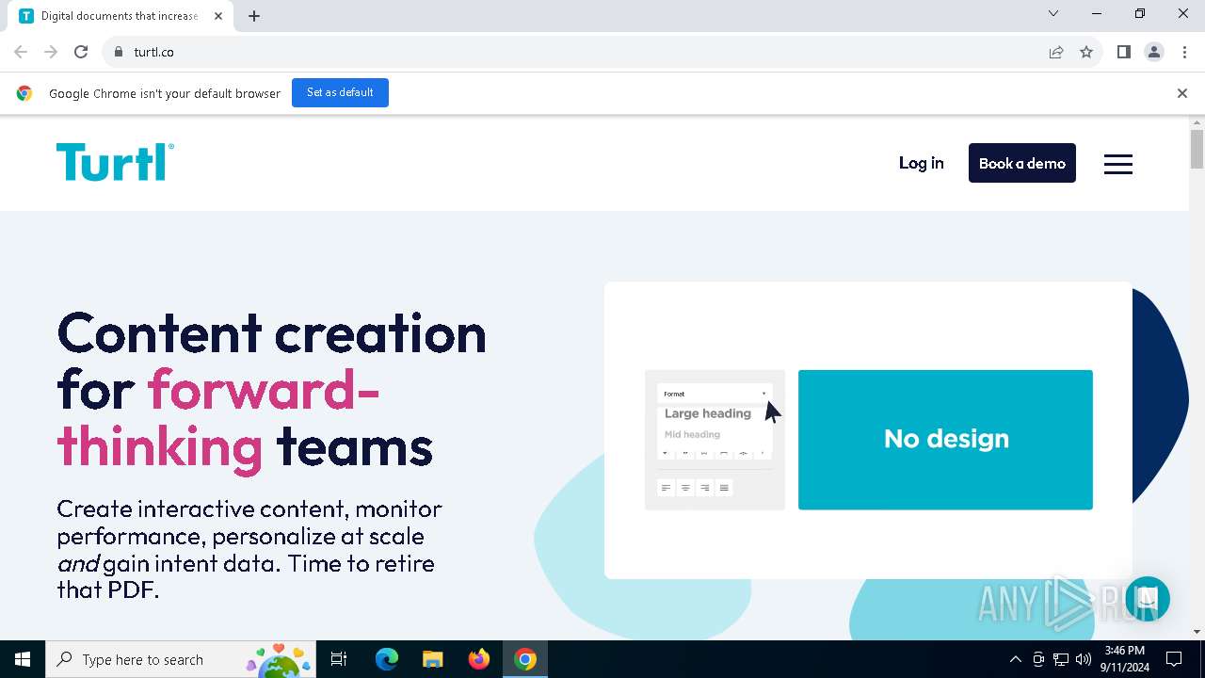The height and width of the screenshot is (678, 1205).
Task: Click the No design teal panel
Action: pos(945,440)
